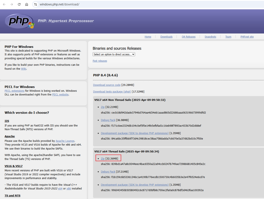Click the x64 redistributable link

[60, 188]
